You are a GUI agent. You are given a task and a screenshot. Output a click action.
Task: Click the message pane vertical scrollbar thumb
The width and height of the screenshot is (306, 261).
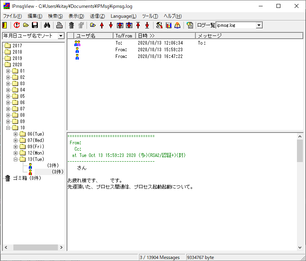(300, 151)
